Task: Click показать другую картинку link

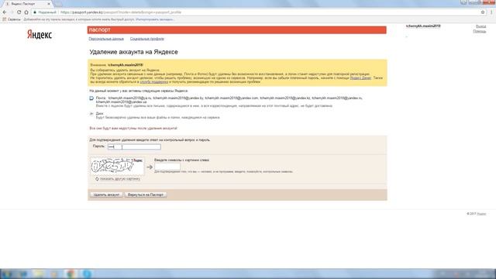Action: pyautogui.click(x=120, y=179)
